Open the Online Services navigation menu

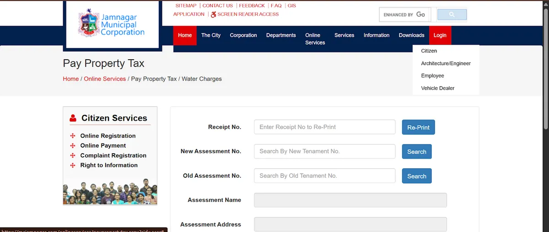[x=315, y=39]
